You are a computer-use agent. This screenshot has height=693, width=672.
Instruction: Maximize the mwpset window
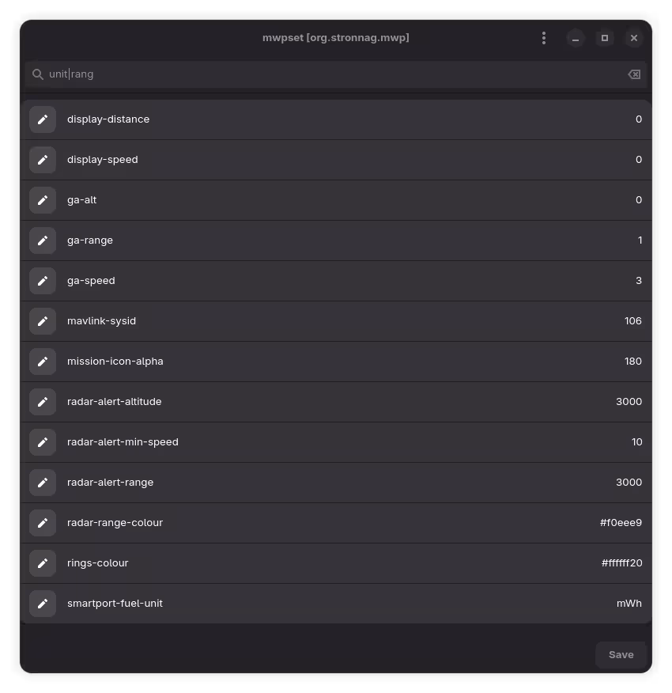[605, 38]
